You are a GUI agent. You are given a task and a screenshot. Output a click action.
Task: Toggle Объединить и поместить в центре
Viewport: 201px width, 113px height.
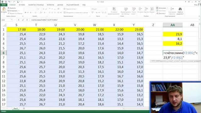click(76, 13)
